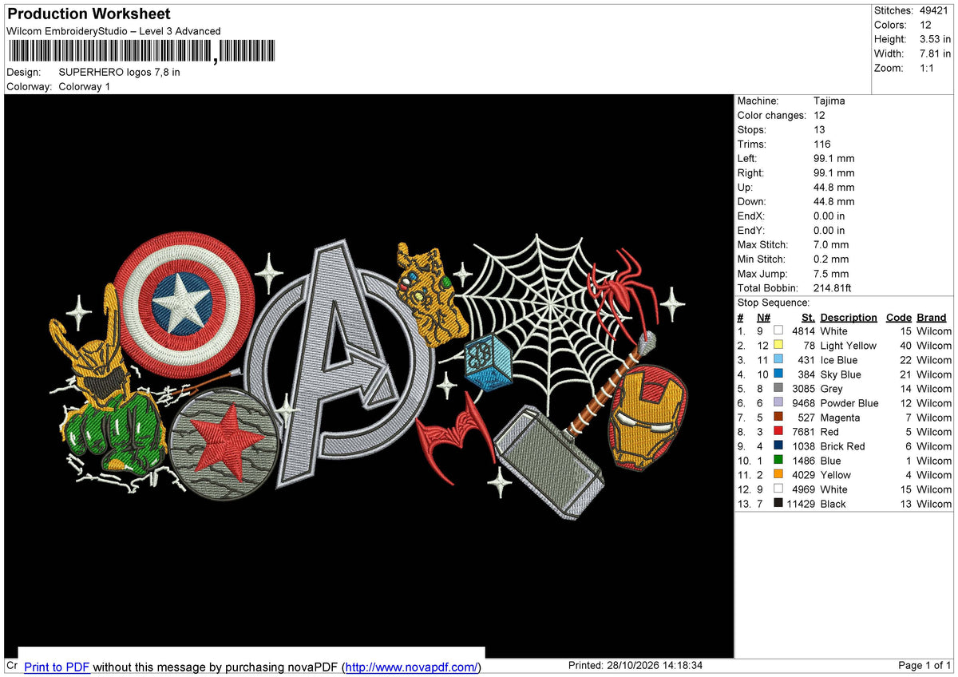The height and width of the screenshot is (677, 958).
Task: Select the Width value '7.81 in'
Action: (x=935, y=53)
